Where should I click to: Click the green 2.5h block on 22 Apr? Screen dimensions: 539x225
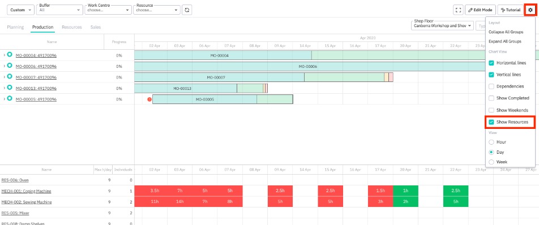[455, 191]
